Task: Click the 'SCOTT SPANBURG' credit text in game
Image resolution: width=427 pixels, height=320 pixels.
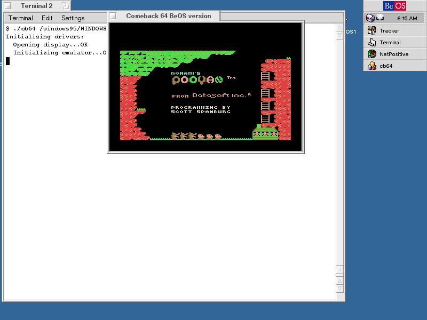Action: 201,111
